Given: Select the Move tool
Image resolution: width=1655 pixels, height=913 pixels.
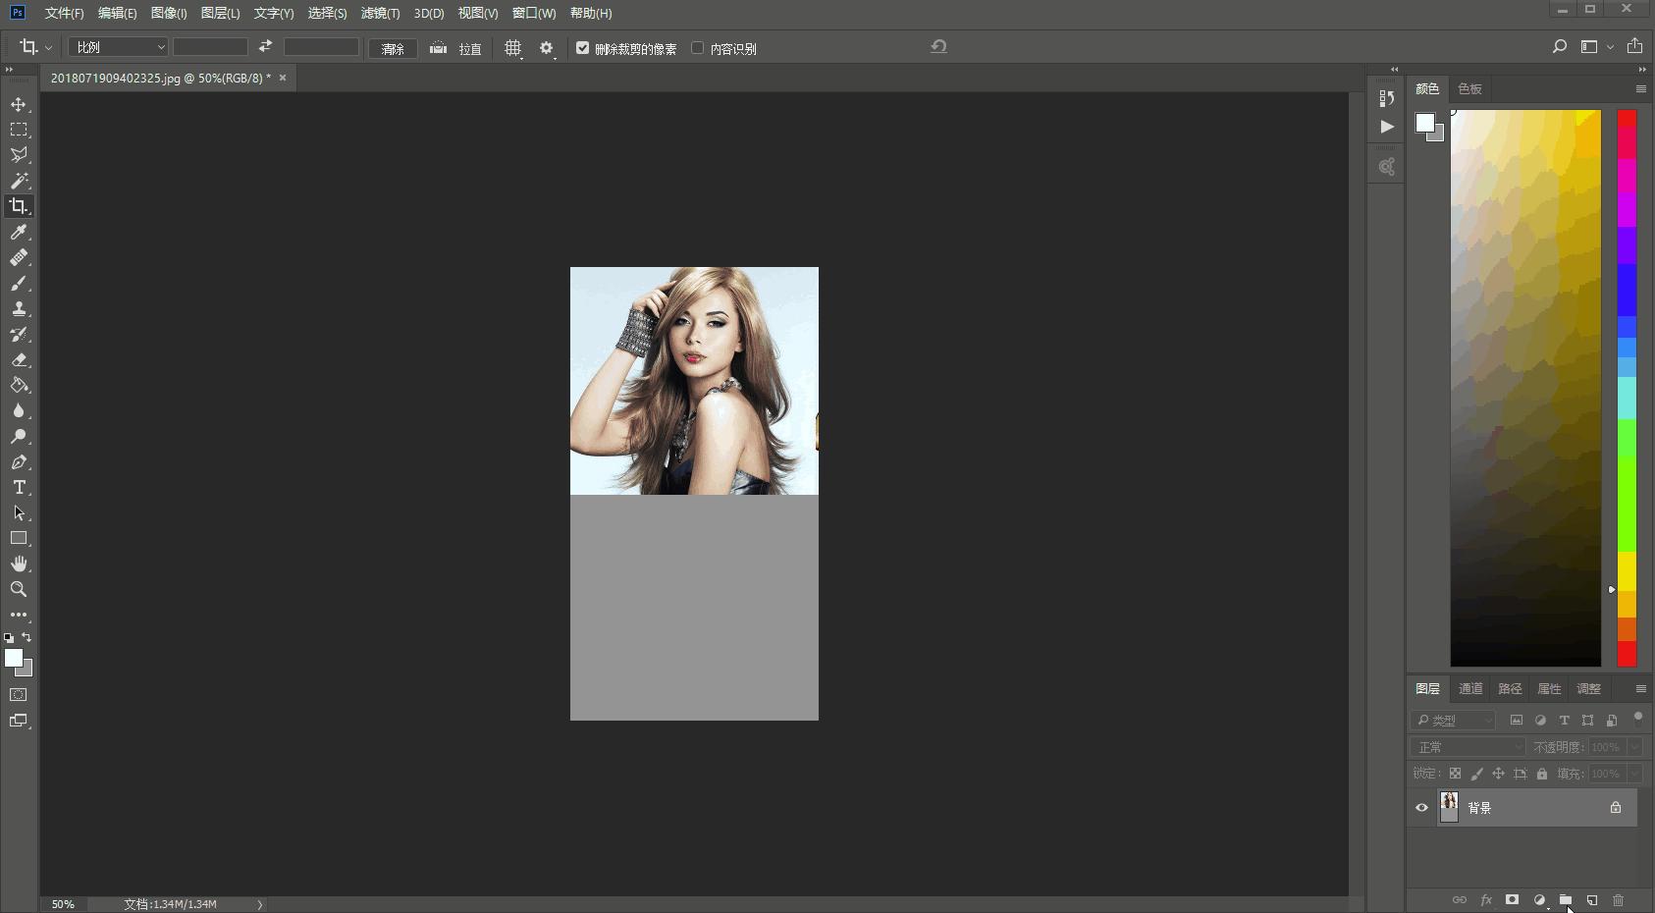Looking at the screenshot, I should [19, 104].
